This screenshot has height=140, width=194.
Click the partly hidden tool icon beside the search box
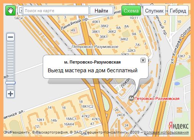point(20,11)
